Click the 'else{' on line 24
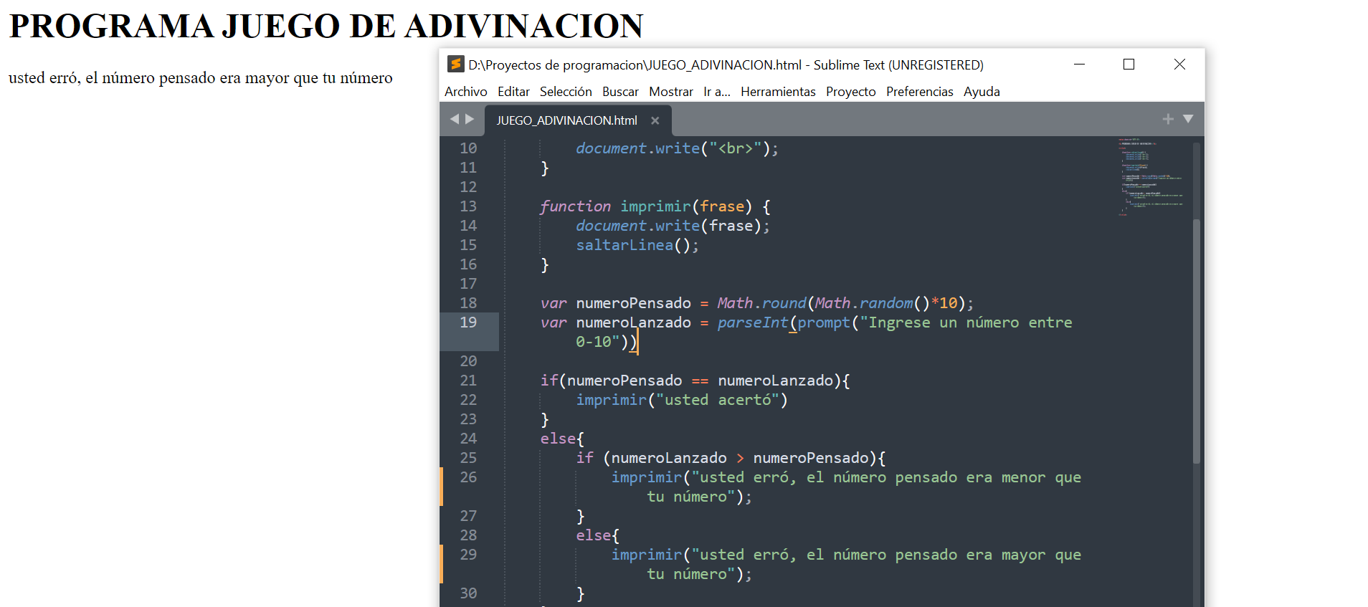The height and width of the screenshot is (607, 1368). point(562,439)
